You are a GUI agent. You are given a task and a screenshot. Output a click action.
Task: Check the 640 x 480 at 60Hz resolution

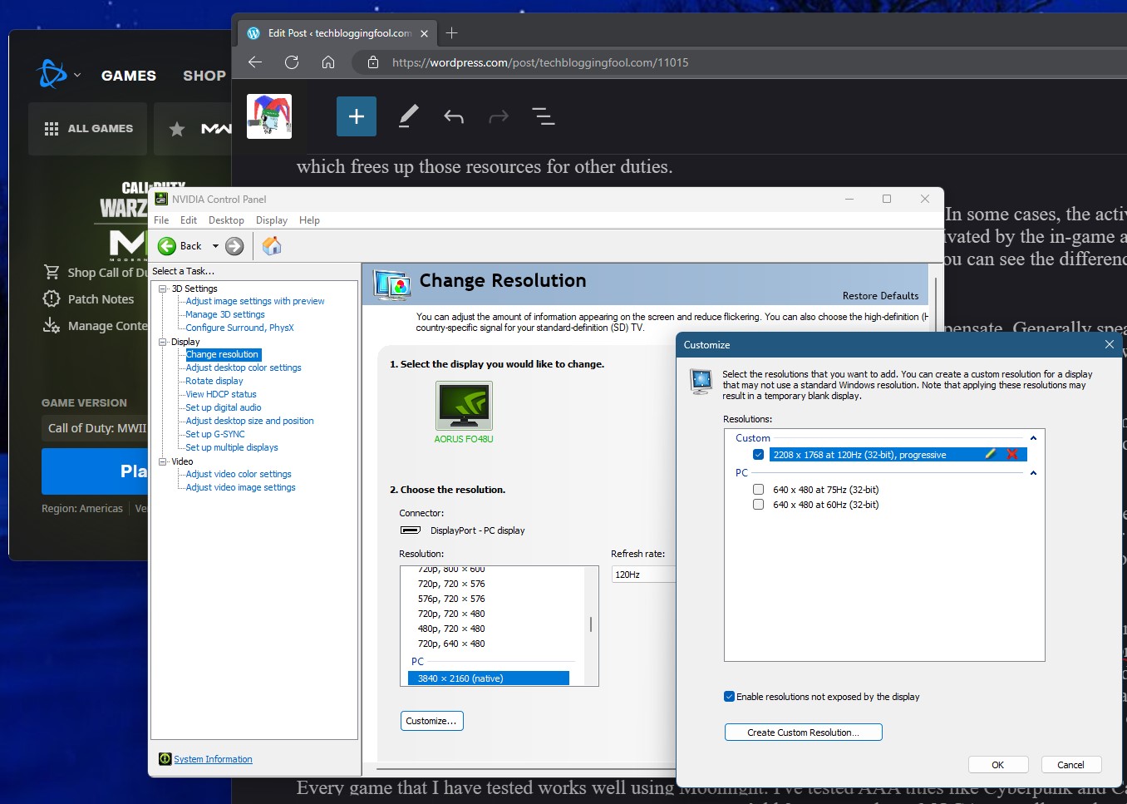[758, 504]
